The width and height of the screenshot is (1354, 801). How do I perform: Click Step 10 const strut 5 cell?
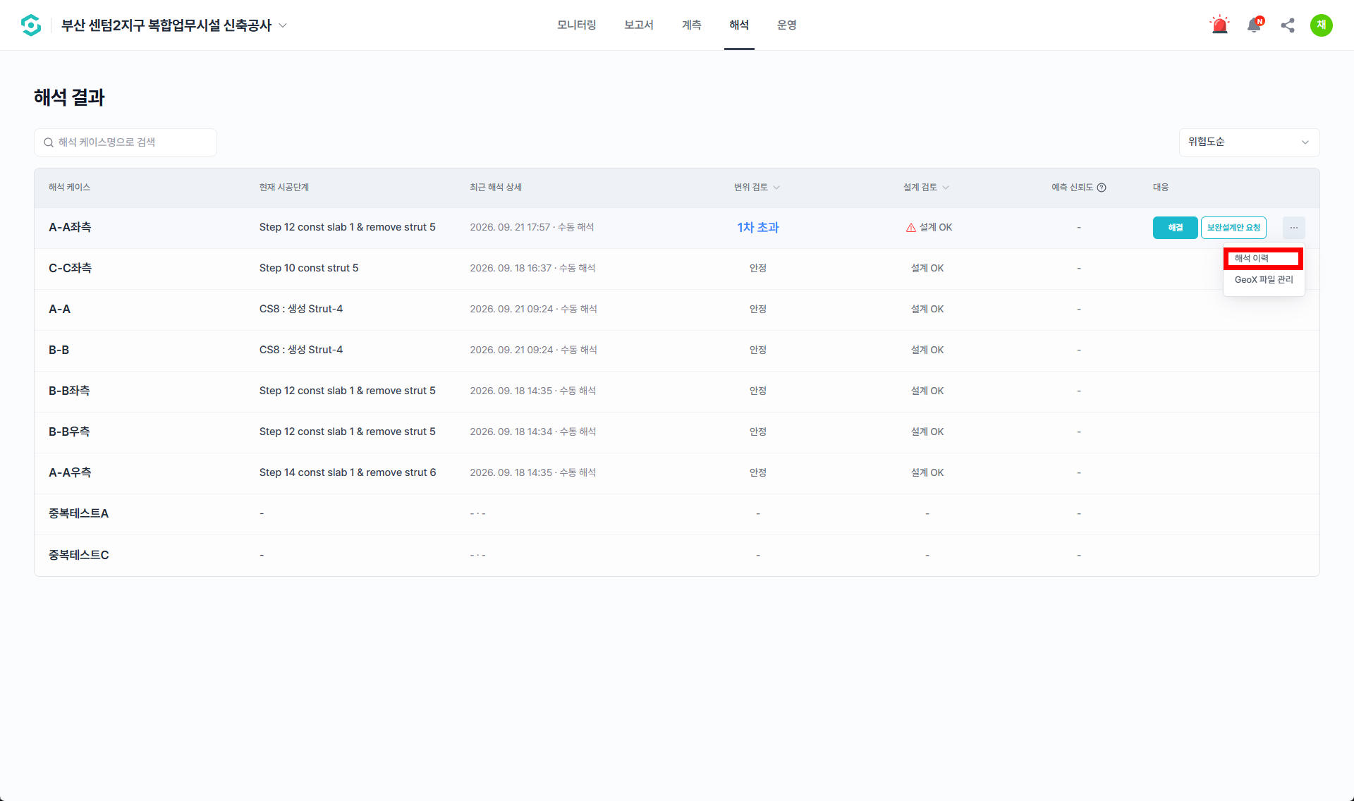pos(309,269)
